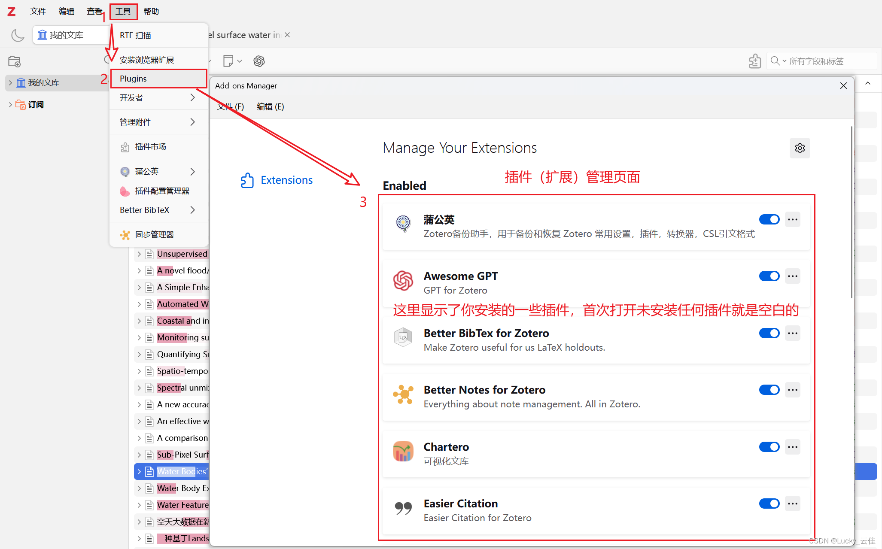The height and width of the screenshot is (549, 882).
Task: Choose RTF 扫描 menu entry
Action: [x=158, y=35]
